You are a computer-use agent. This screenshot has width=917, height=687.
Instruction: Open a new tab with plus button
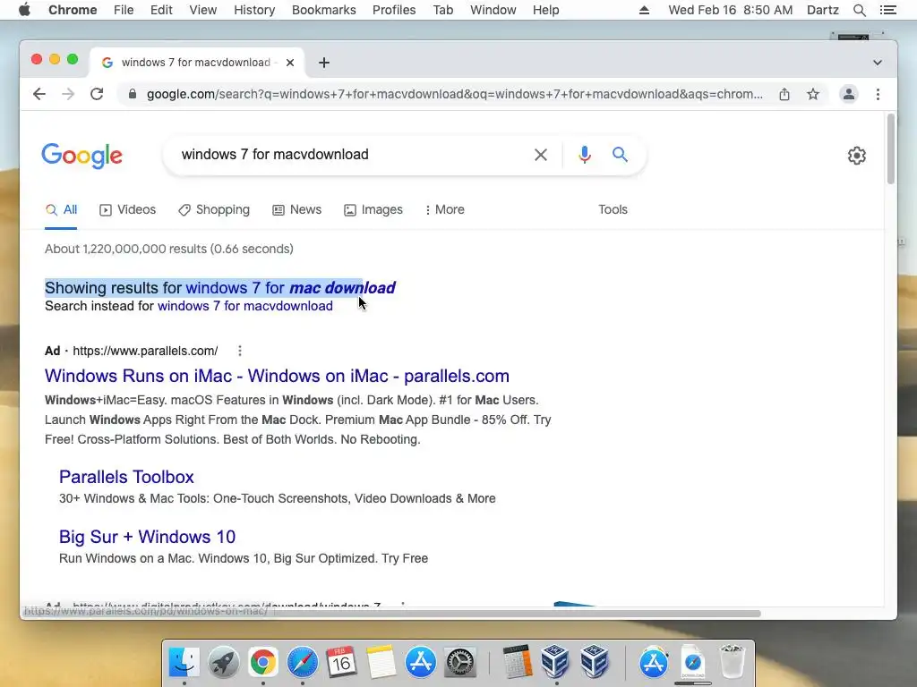tap(324, 63)
